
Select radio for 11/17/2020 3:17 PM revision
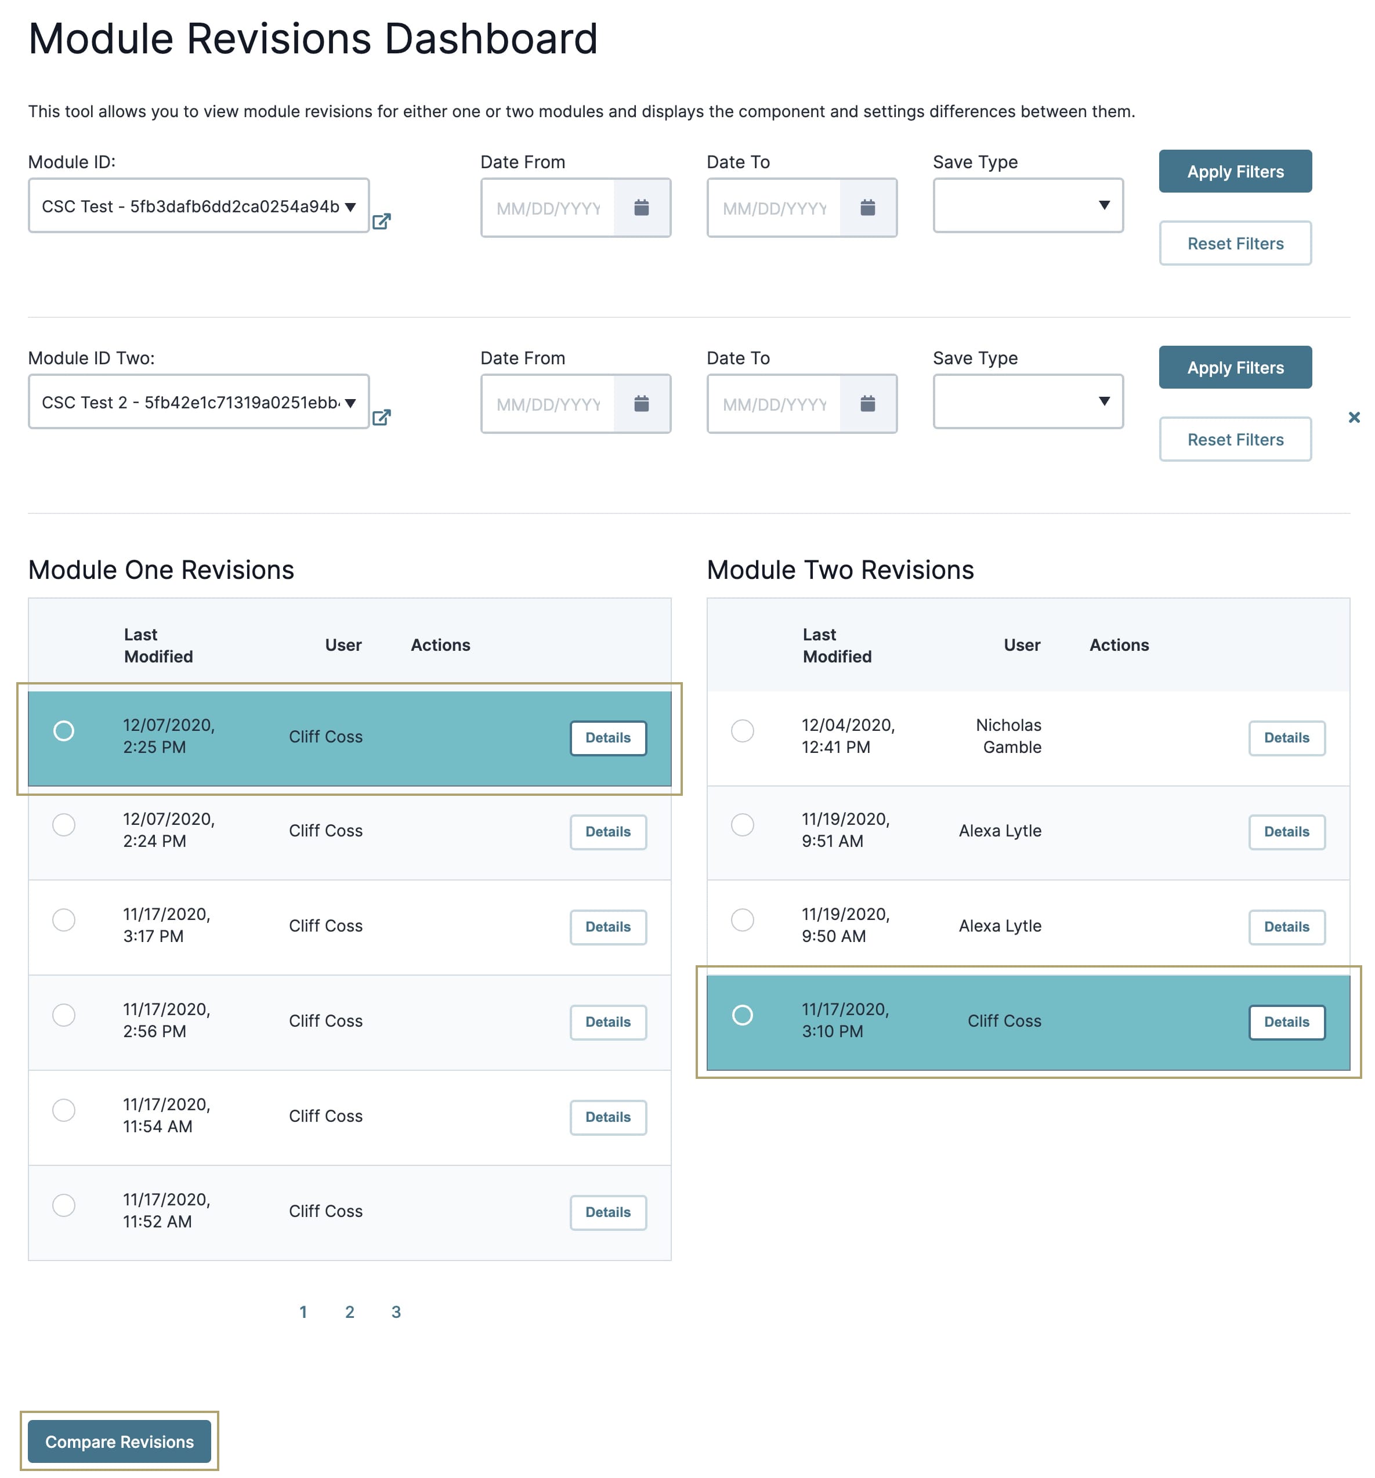64,919
